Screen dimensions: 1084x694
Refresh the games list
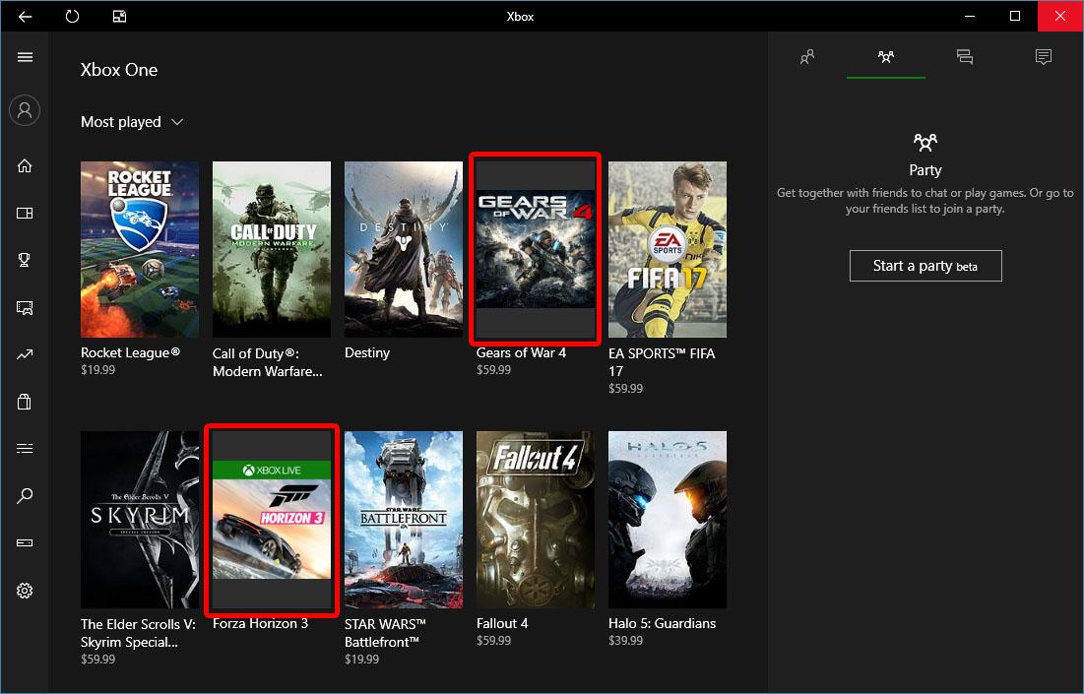tap(72, 16)
